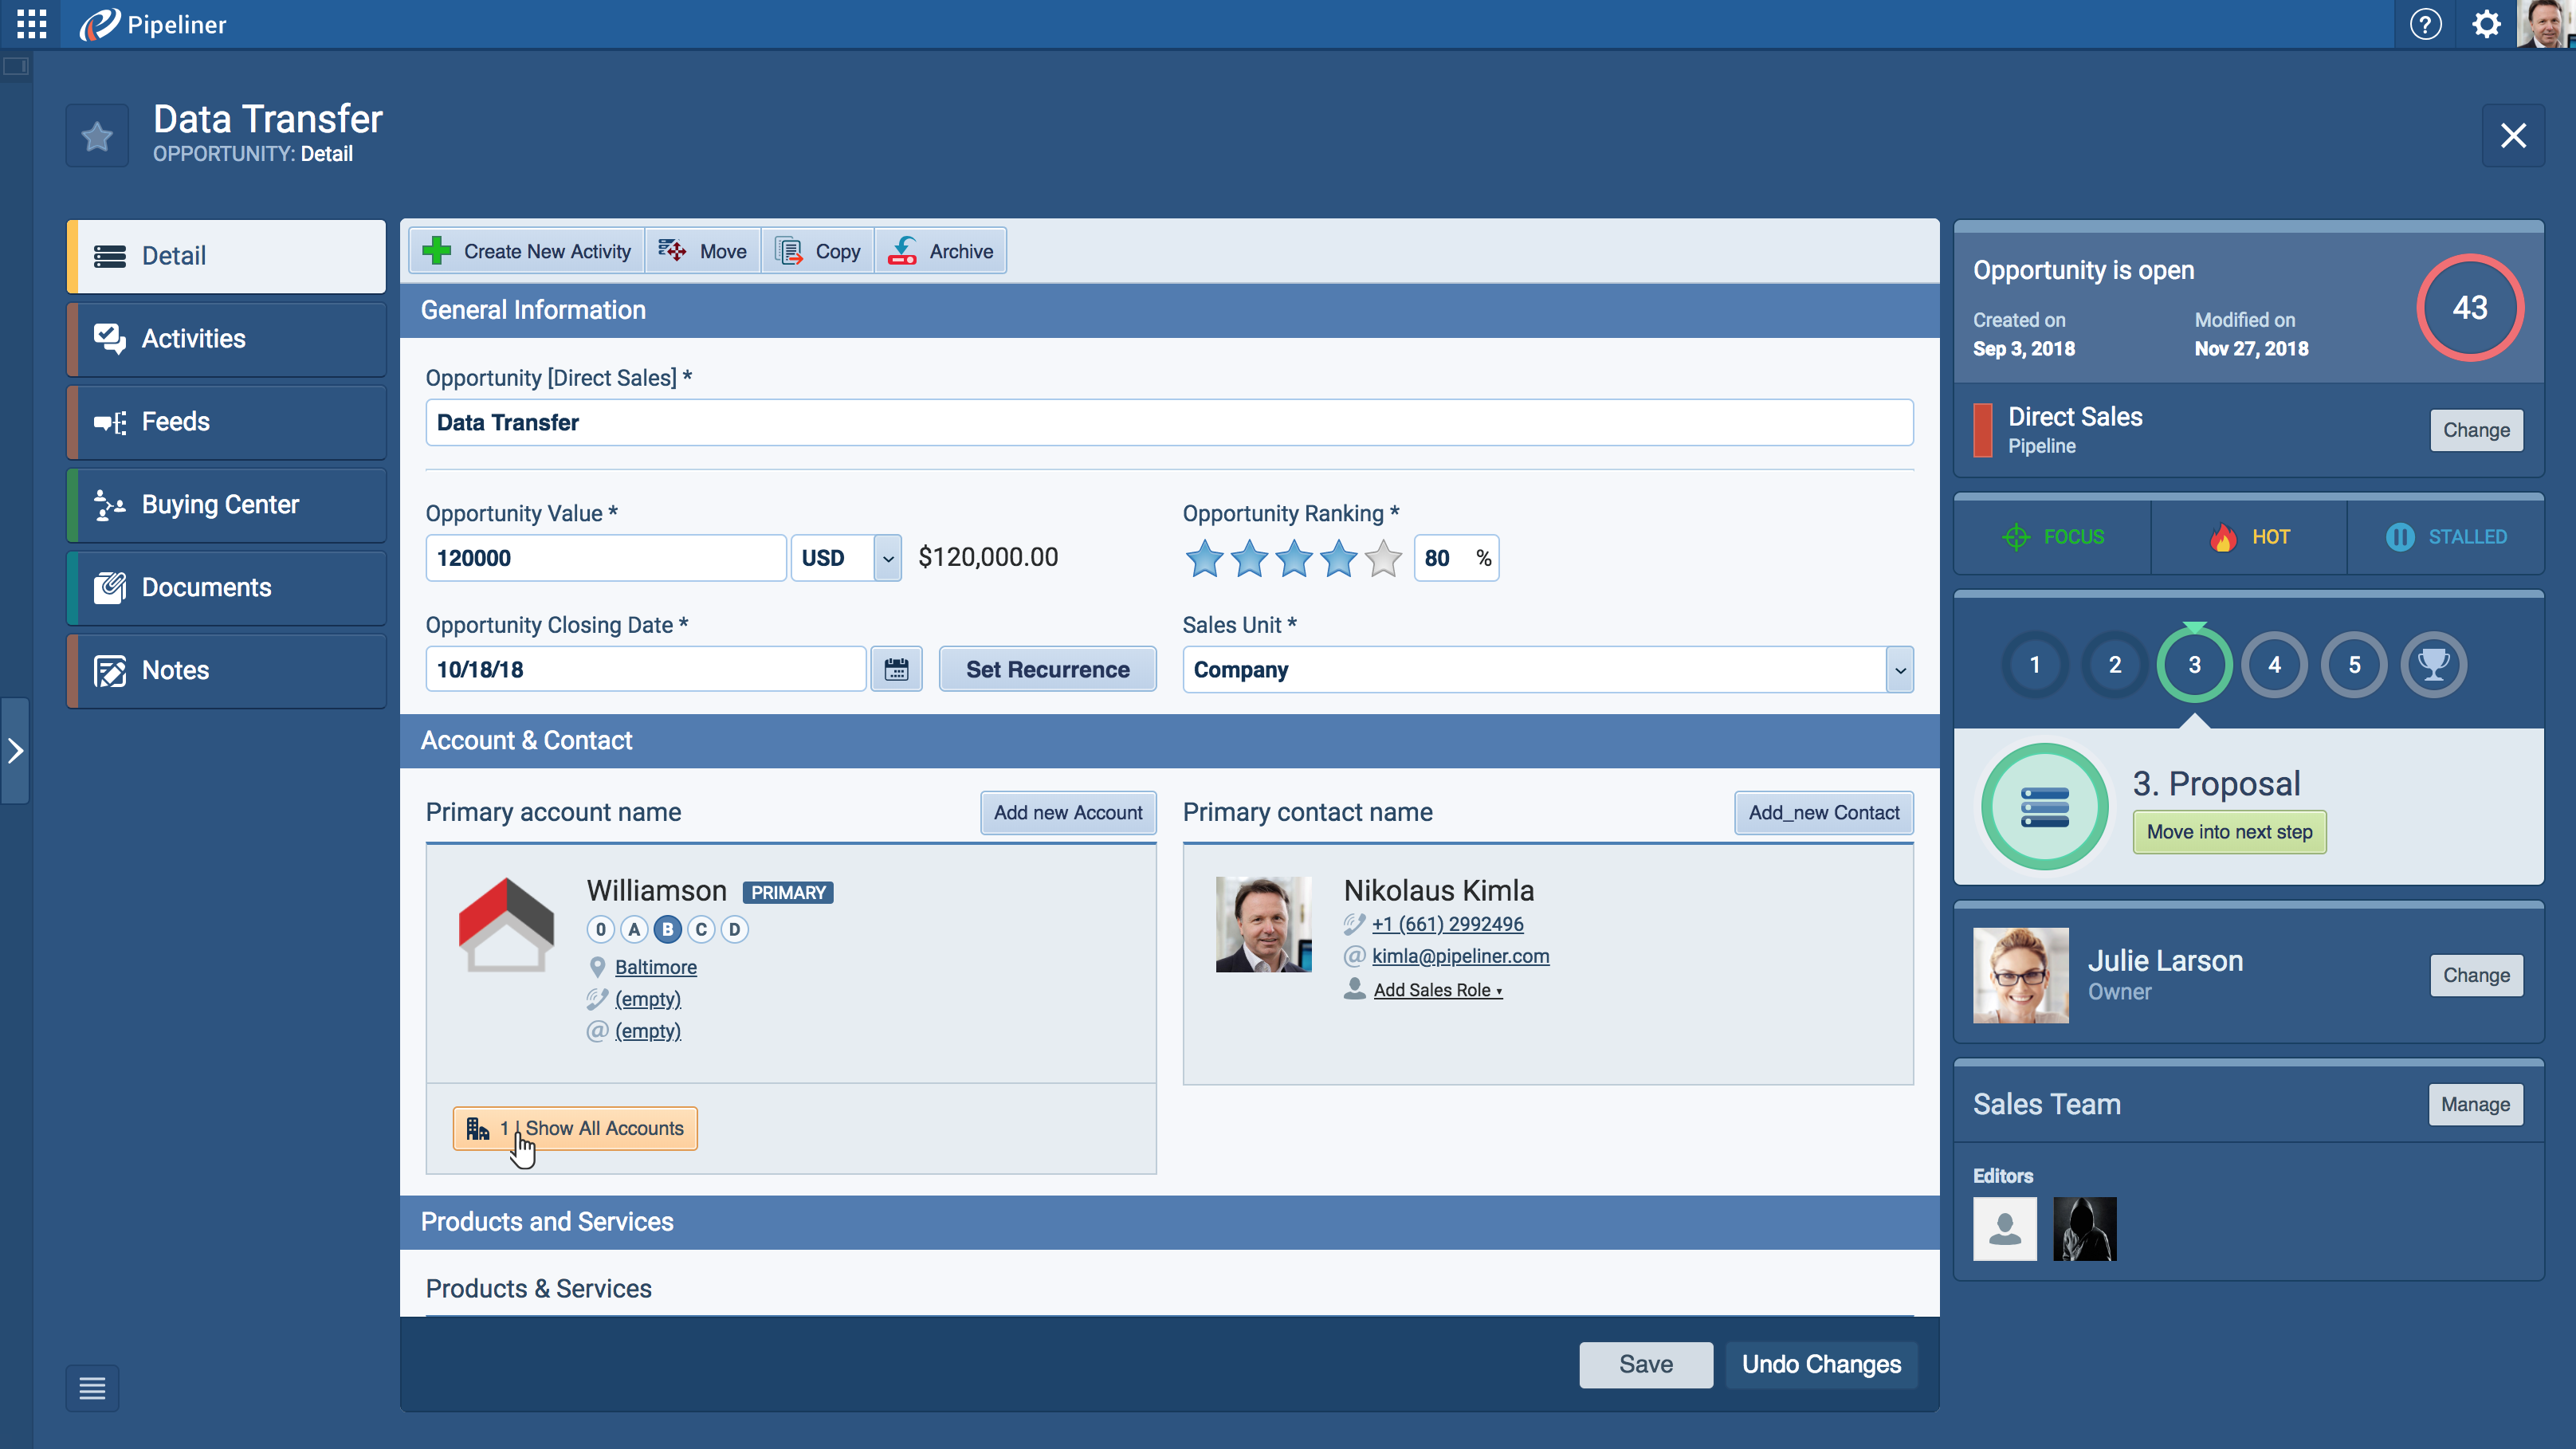Switch to the Activities tab
Image resolution: width=2576 pixels, height=1449 pixels.
pyautogui.click(x=227, y=339)
